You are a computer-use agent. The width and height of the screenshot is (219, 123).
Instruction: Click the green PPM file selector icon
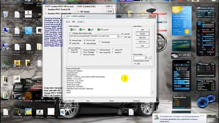point(80,30)
